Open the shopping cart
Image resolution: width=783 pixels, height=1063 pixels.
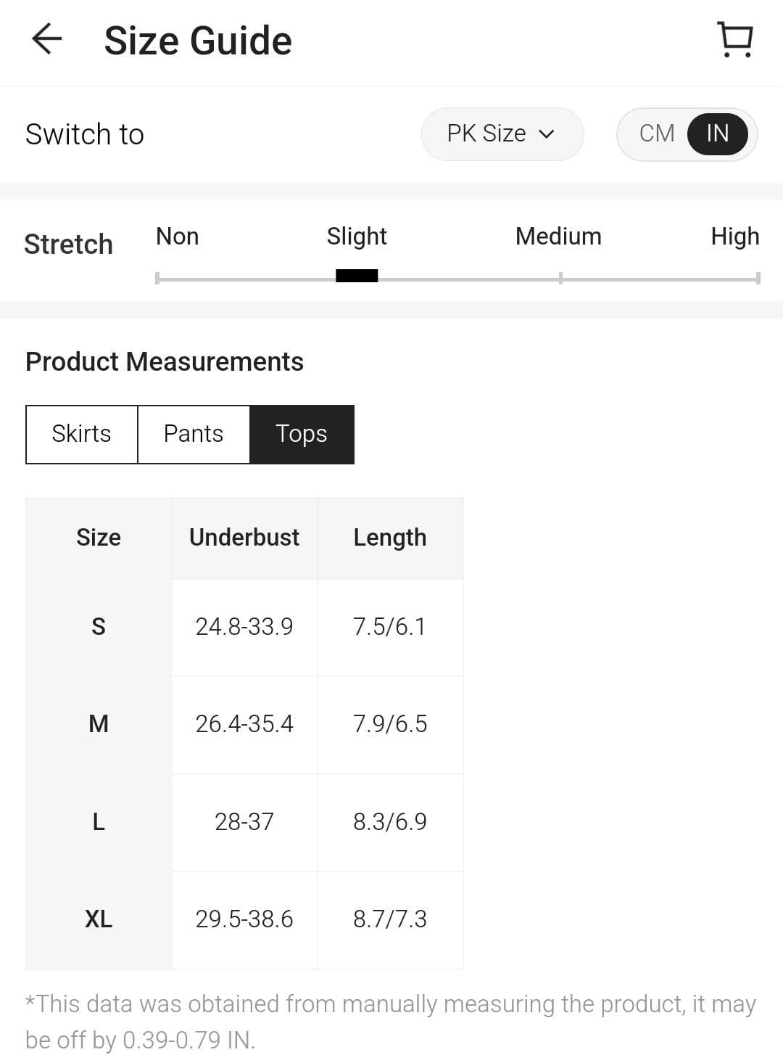[734, 39]
